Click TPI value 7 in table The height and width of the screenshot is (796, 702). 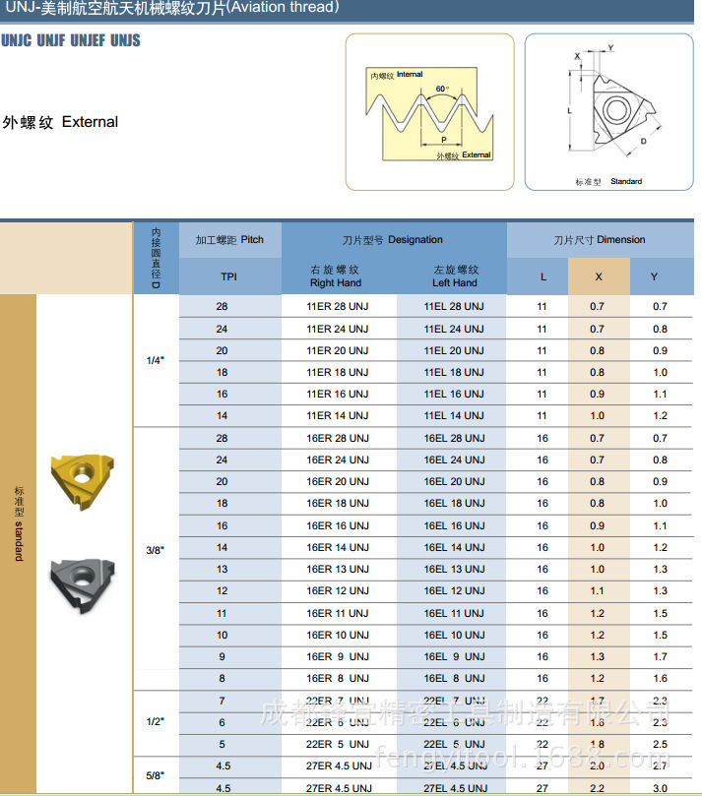pos(222,702)
